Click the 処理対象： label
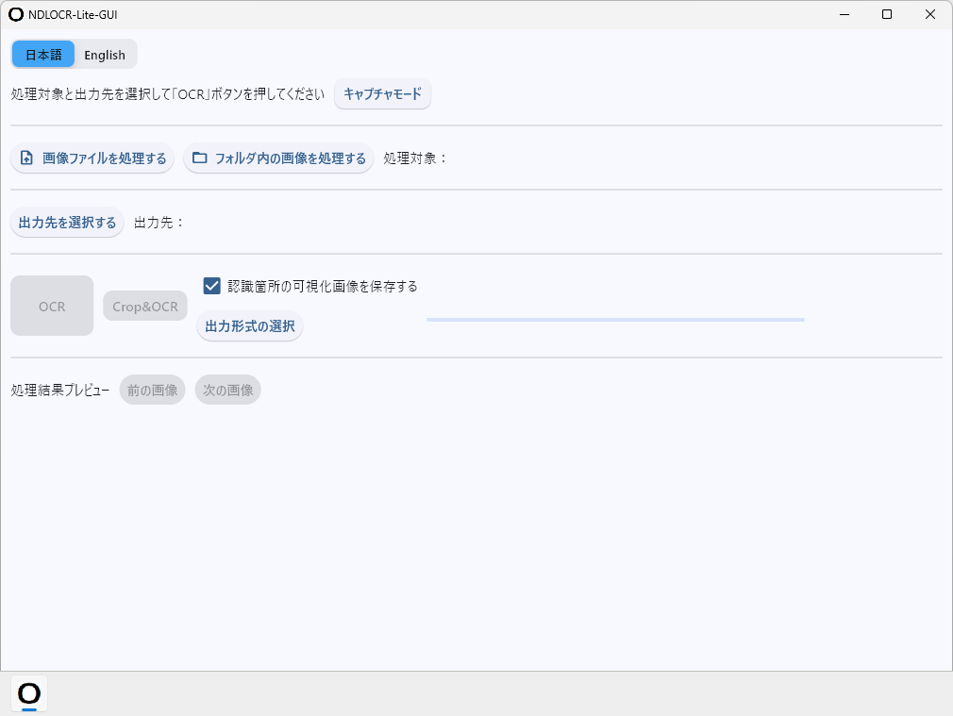 pyautogui.click(x=415, y=158)
